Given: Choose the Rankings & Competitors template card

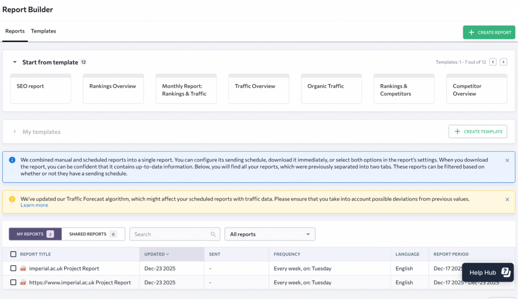Looking at the screenshot, I should point(404,89).
